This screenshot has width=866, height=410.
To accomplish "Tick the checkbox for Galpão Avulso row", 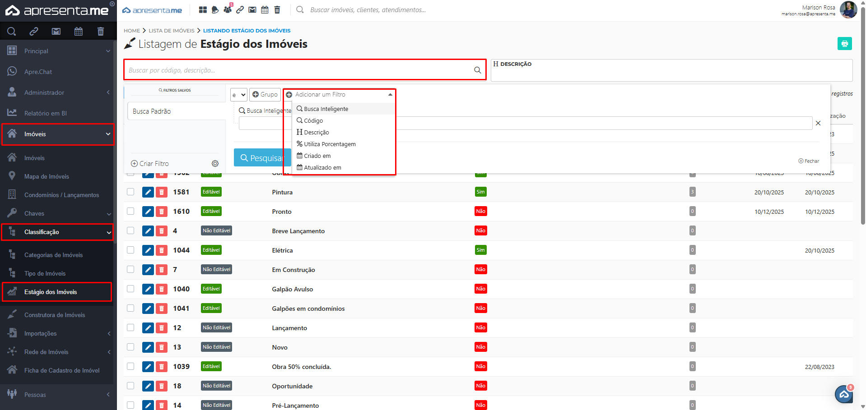I will click(130, 289).
